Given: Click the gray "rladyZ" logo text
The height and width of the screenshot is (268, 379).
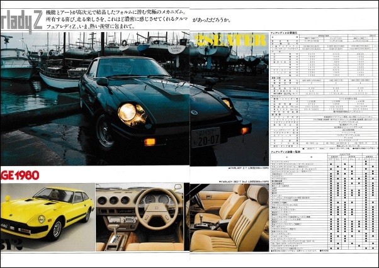Looking at the screenshot, I should (22, 21).
